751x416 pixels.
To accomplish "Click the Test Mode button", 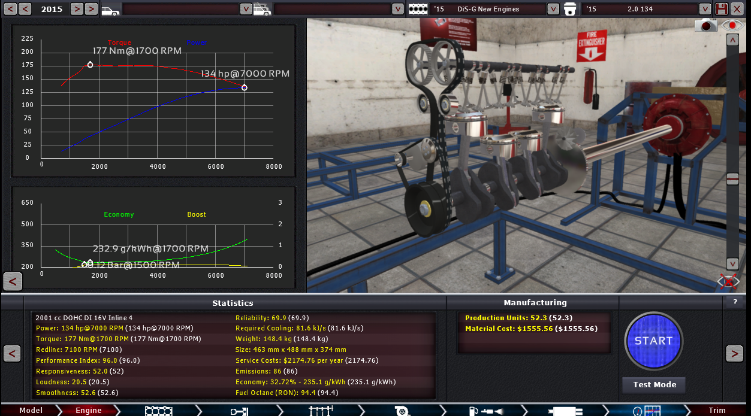I will tap(655, 385).
